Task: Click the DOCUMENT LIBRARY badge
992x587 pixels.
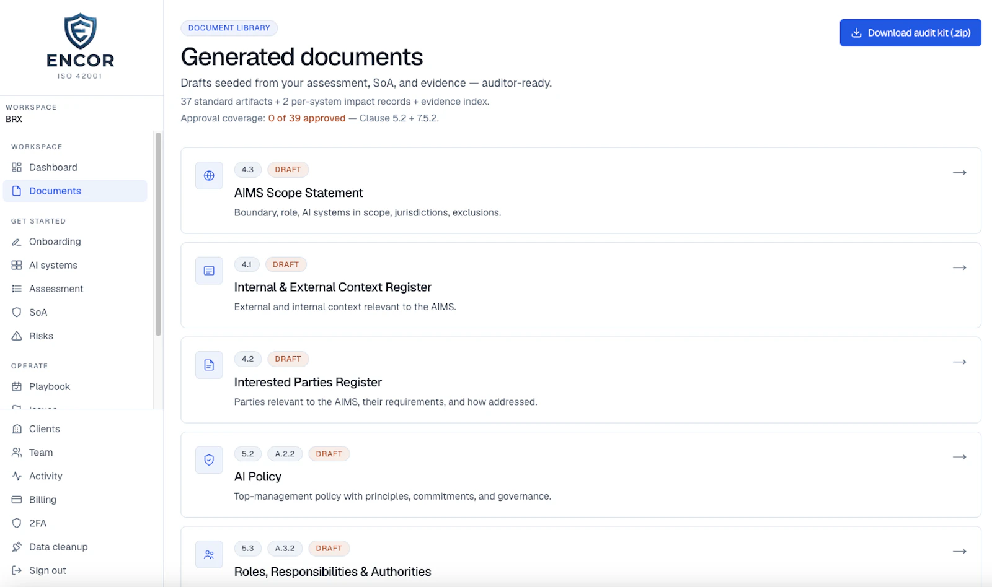Action: [229, 28]
